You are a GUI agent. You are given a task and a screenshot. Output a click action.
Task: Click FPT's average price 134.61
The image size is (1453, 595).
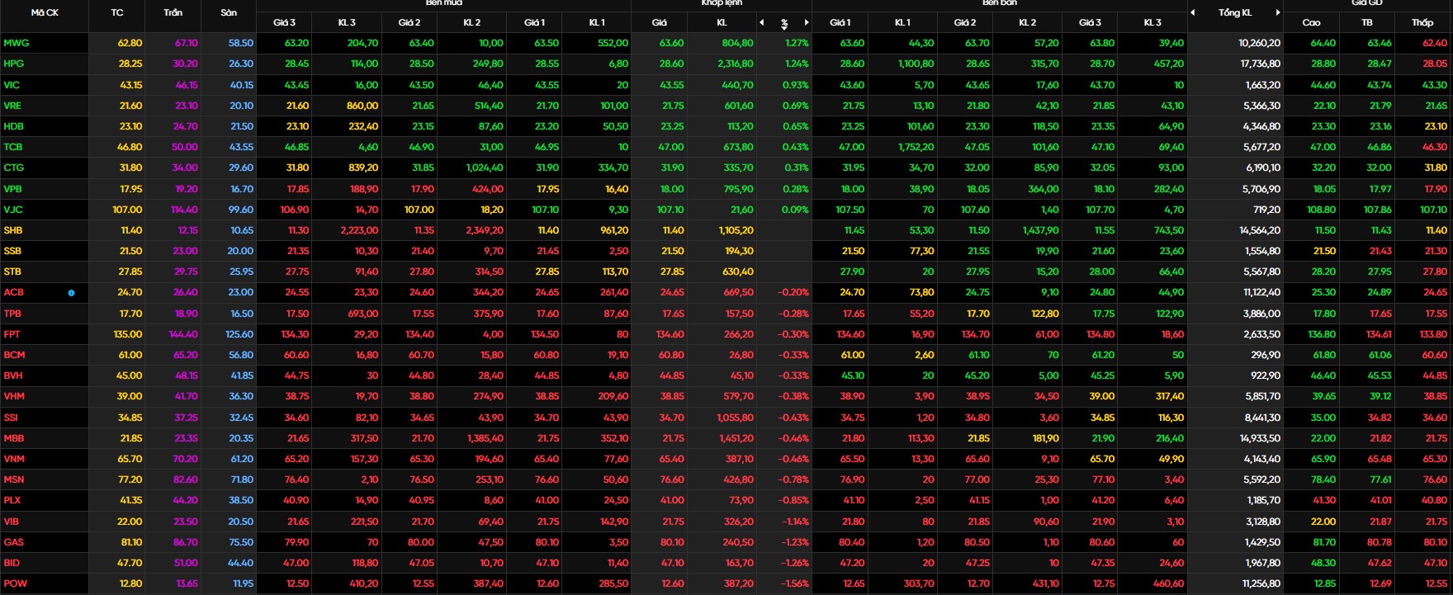click(x=1379, y=334)
